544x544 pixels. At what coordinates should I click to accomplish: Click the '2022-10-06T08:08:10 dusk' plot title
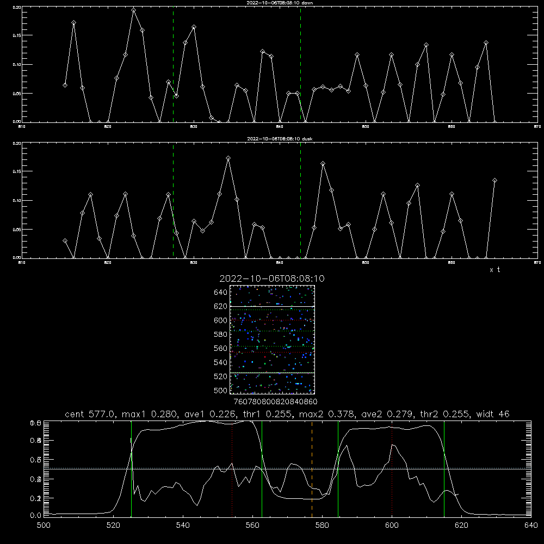pyautogui.click(x=280, y=139)
